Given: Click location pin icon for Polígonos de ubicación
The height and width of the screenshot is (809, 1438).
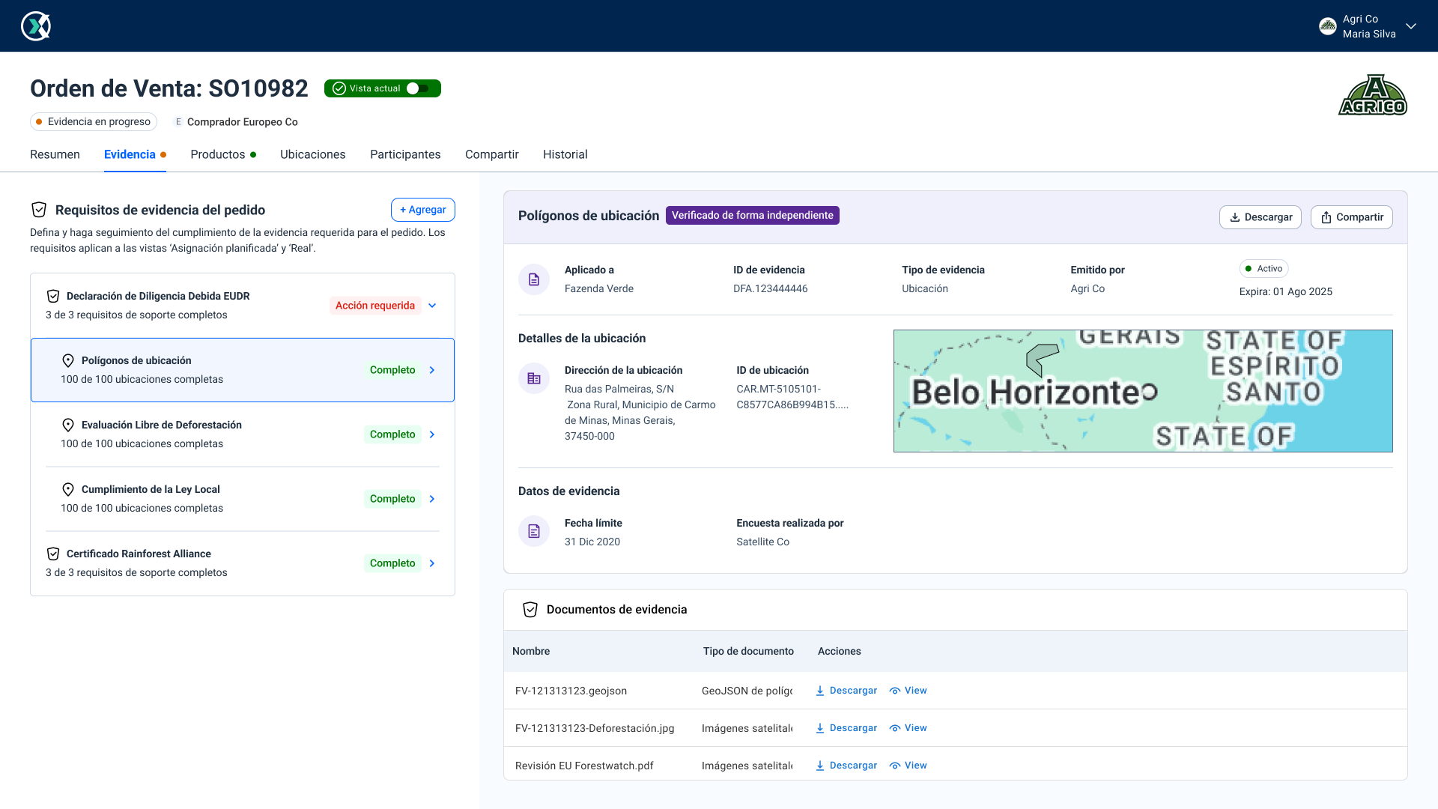Looking at the screenshot, I should pyautogui.click(x=68, y=360).
